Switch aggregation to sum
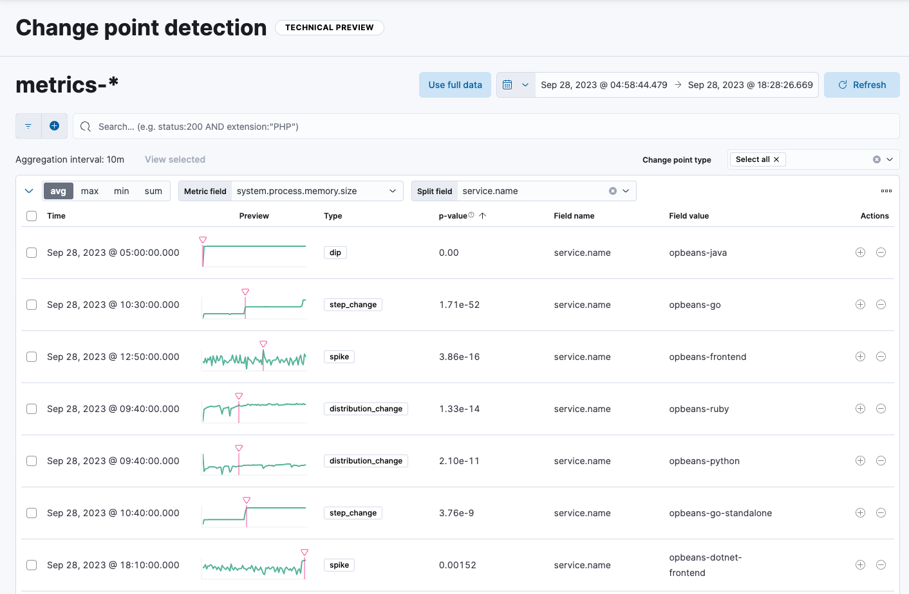Viewport: 909px width, 594px height. click(x=153, y=191)
